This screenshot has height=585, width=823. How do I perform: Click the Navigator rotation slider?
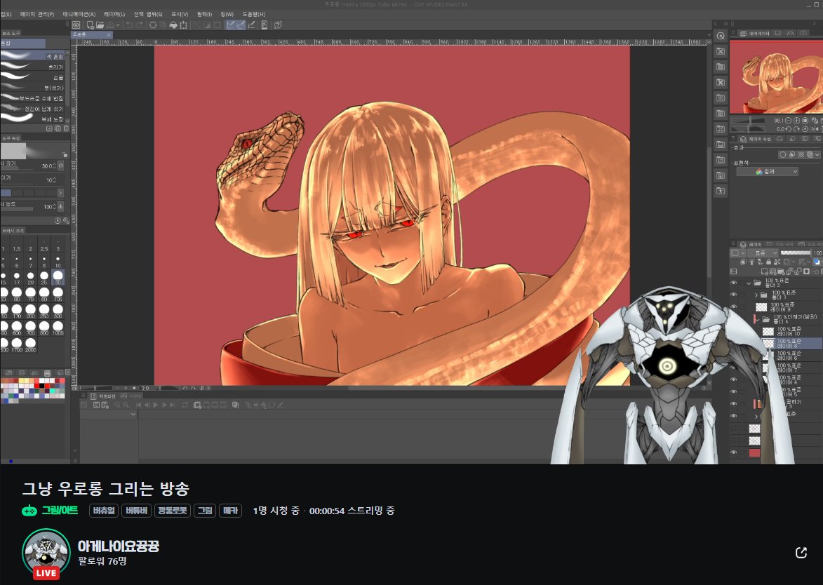(x=749, y=128)
